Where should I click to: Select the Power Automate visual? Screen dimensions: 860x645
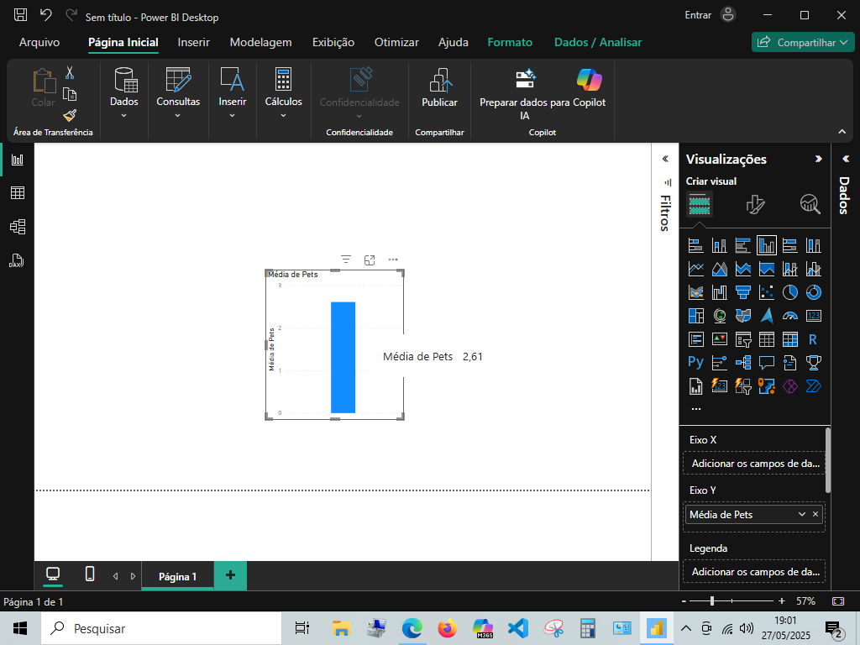(x=813, y=386)
